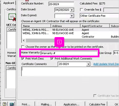Open the help question mark icon
119x106 pixels.
[4, 104]
